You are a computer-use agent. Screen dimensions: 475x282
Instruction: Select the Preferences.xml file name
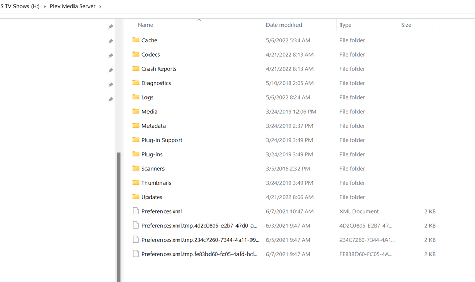[x=161, y=211]
